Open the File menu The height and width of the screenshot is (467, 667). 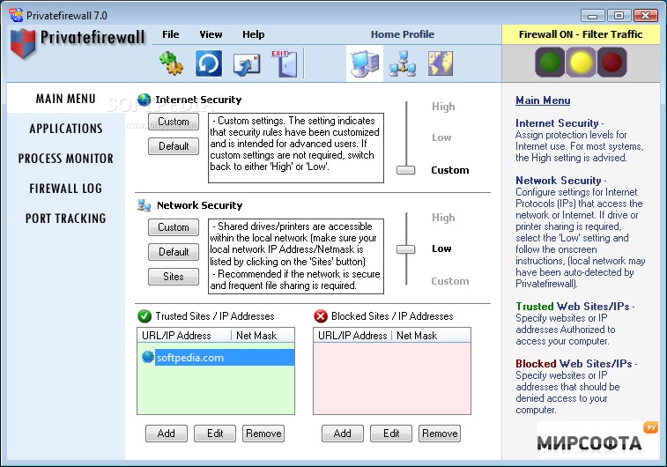click(171, 34)
